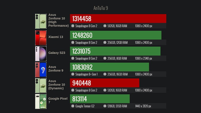The width and height of the screenshot is (201, 113).
Task: Click the memory icon in the Asus Zenfone 9 row
Action: click(105, 74)
